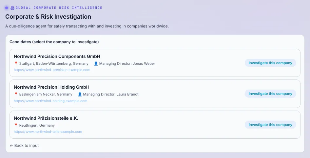310x158 pixels.
Task: Click 'Reutlingen, Germany' text
Action: [x=37, y=125]
